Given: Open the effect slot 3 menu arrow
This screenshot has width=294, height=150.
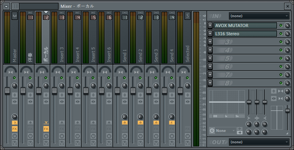Looking at the screenshot, I should 210,42.
